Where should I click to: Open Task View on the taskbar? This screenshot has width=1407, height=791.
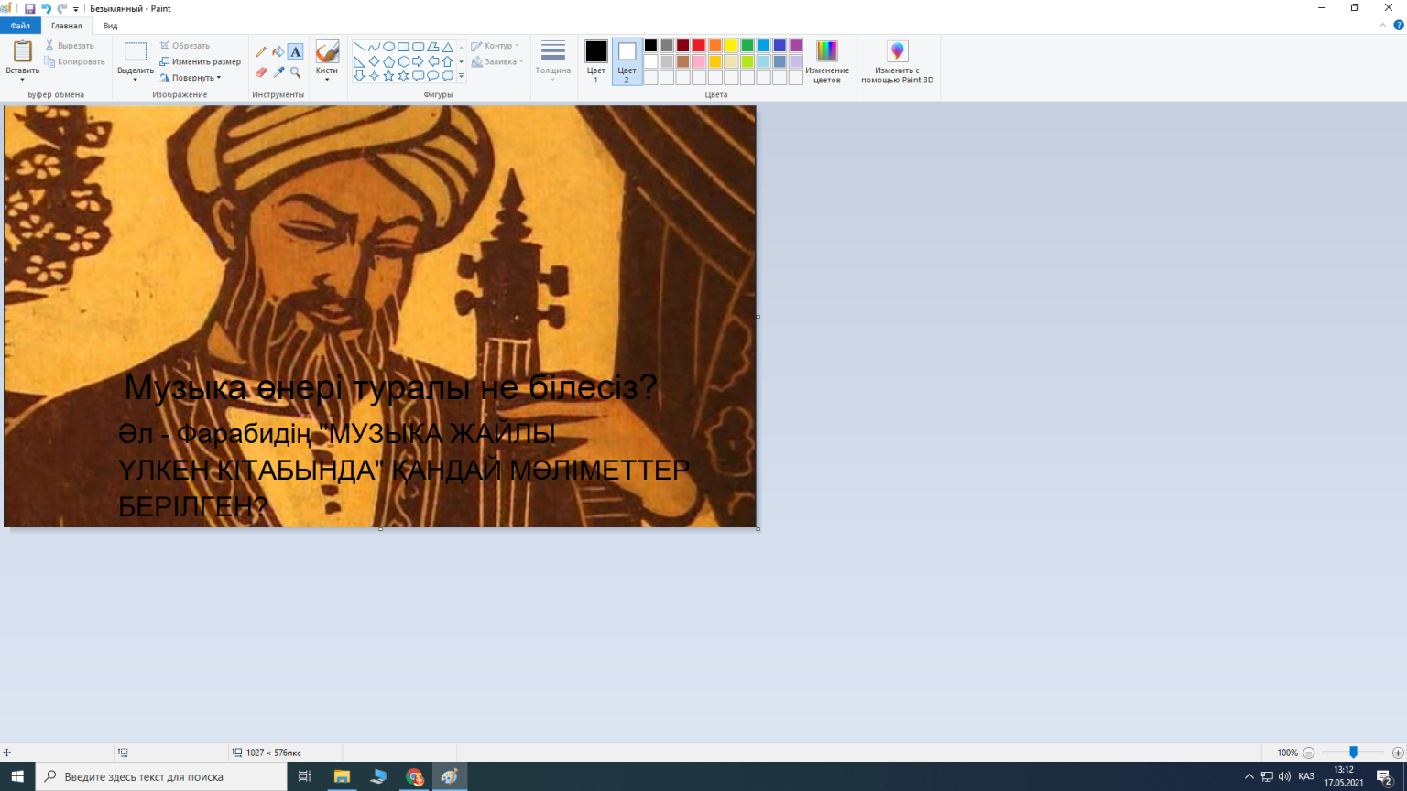[305, 776]
